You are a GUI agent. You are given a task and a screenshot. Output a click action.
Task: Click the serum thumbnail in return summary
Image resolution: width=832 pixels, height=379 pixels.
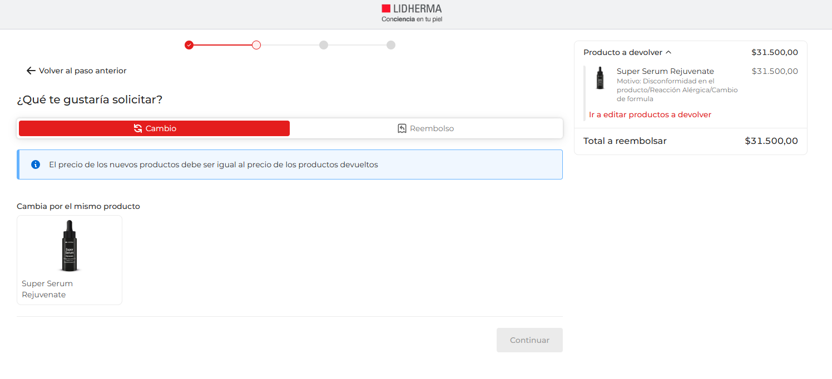point(600,78)
